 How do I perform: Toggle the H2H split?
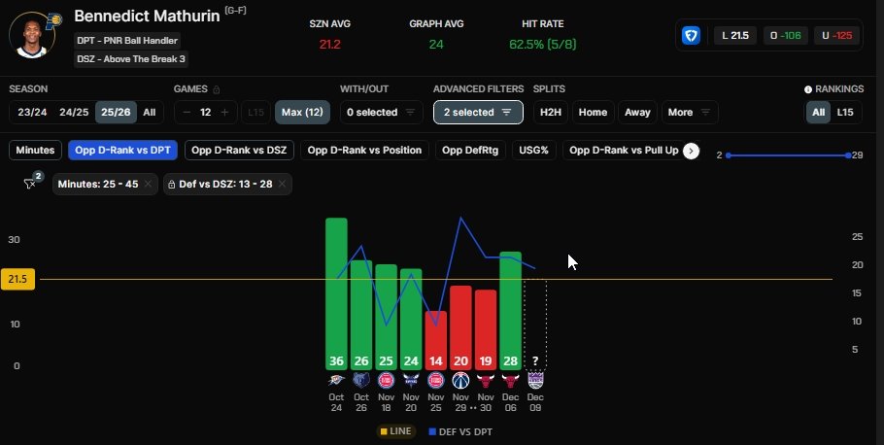click(x=550, y=113)
